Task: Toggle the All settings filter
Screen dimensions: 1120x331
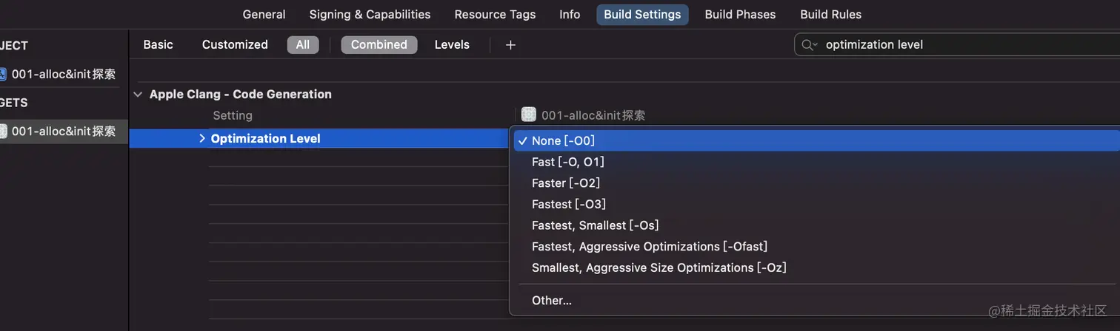Action: click(x=303, y=45)
